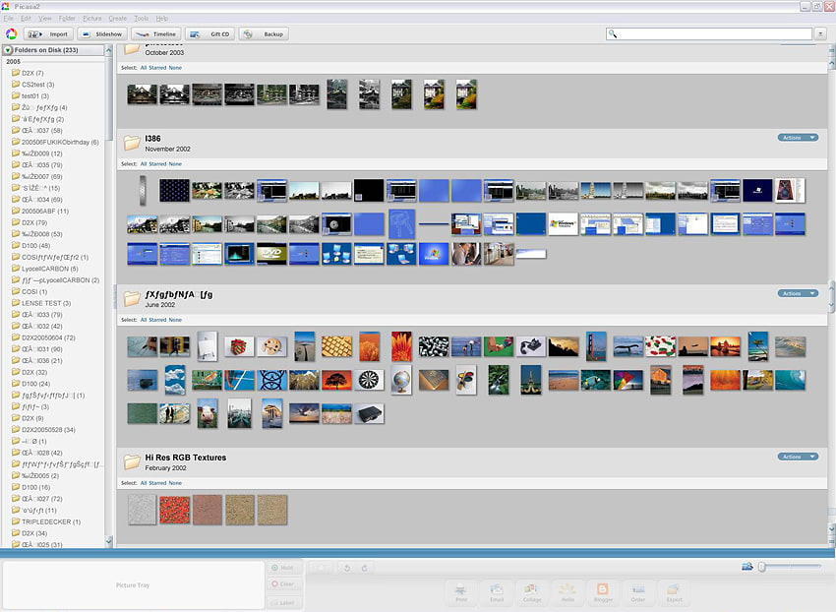Click the thumbnail size icon beside slider

click(746, 566)
